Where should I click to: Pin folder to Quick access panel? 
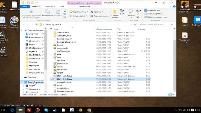click(31, 14)
